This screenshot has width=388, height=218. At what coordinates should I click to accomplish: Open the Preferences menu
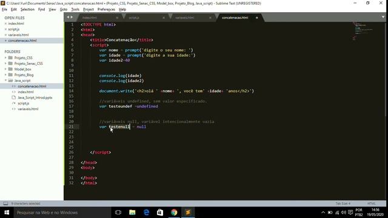106,10
